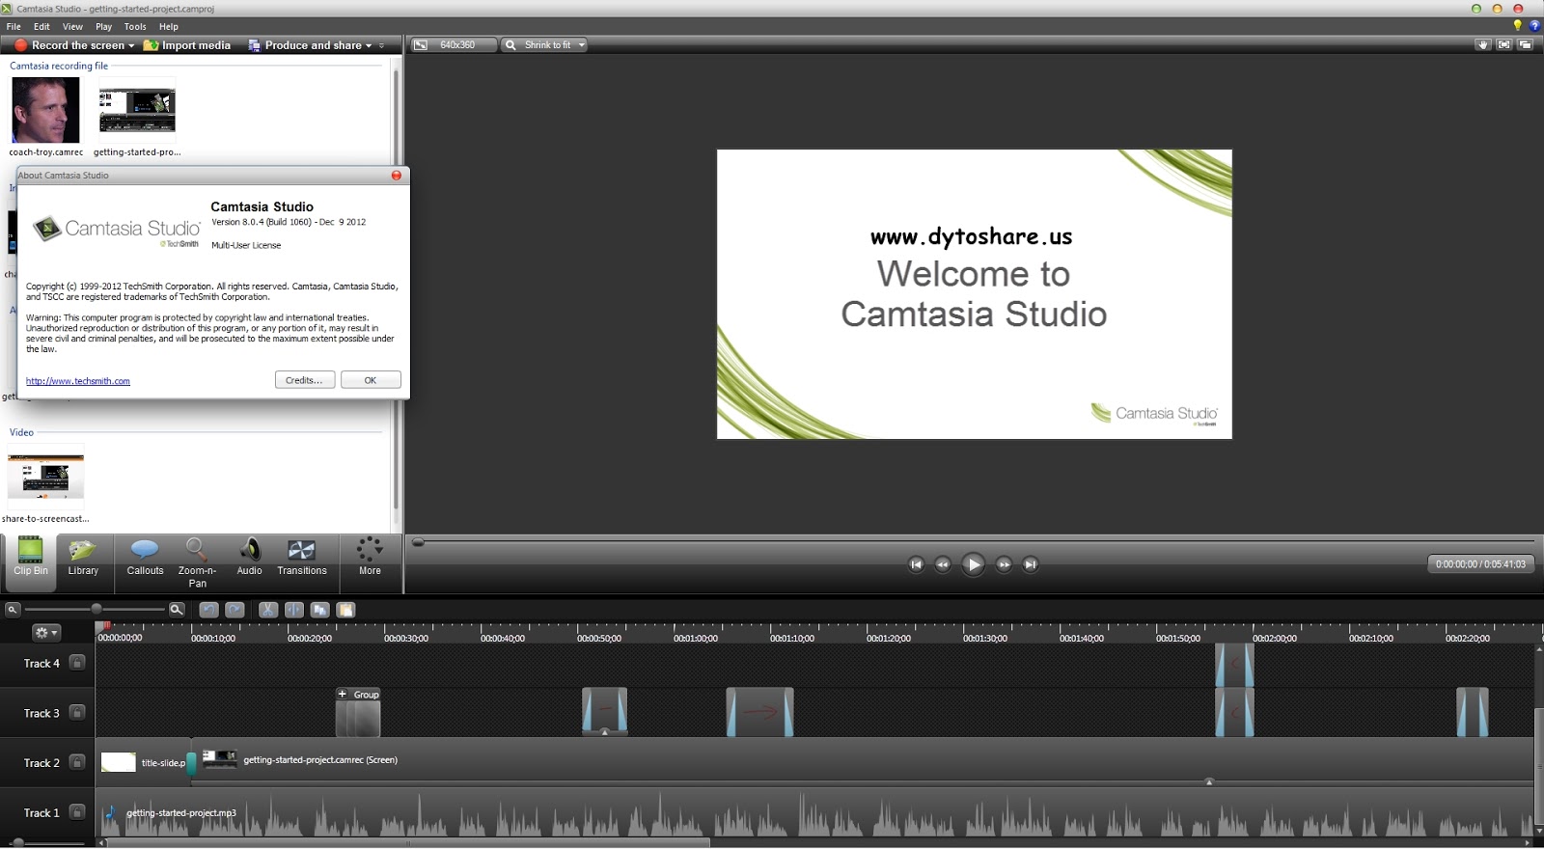Image resolution: width=1544 pixels, height=849 pixels.
Task: Split the clip at the playhead
Action: [294, 610]
